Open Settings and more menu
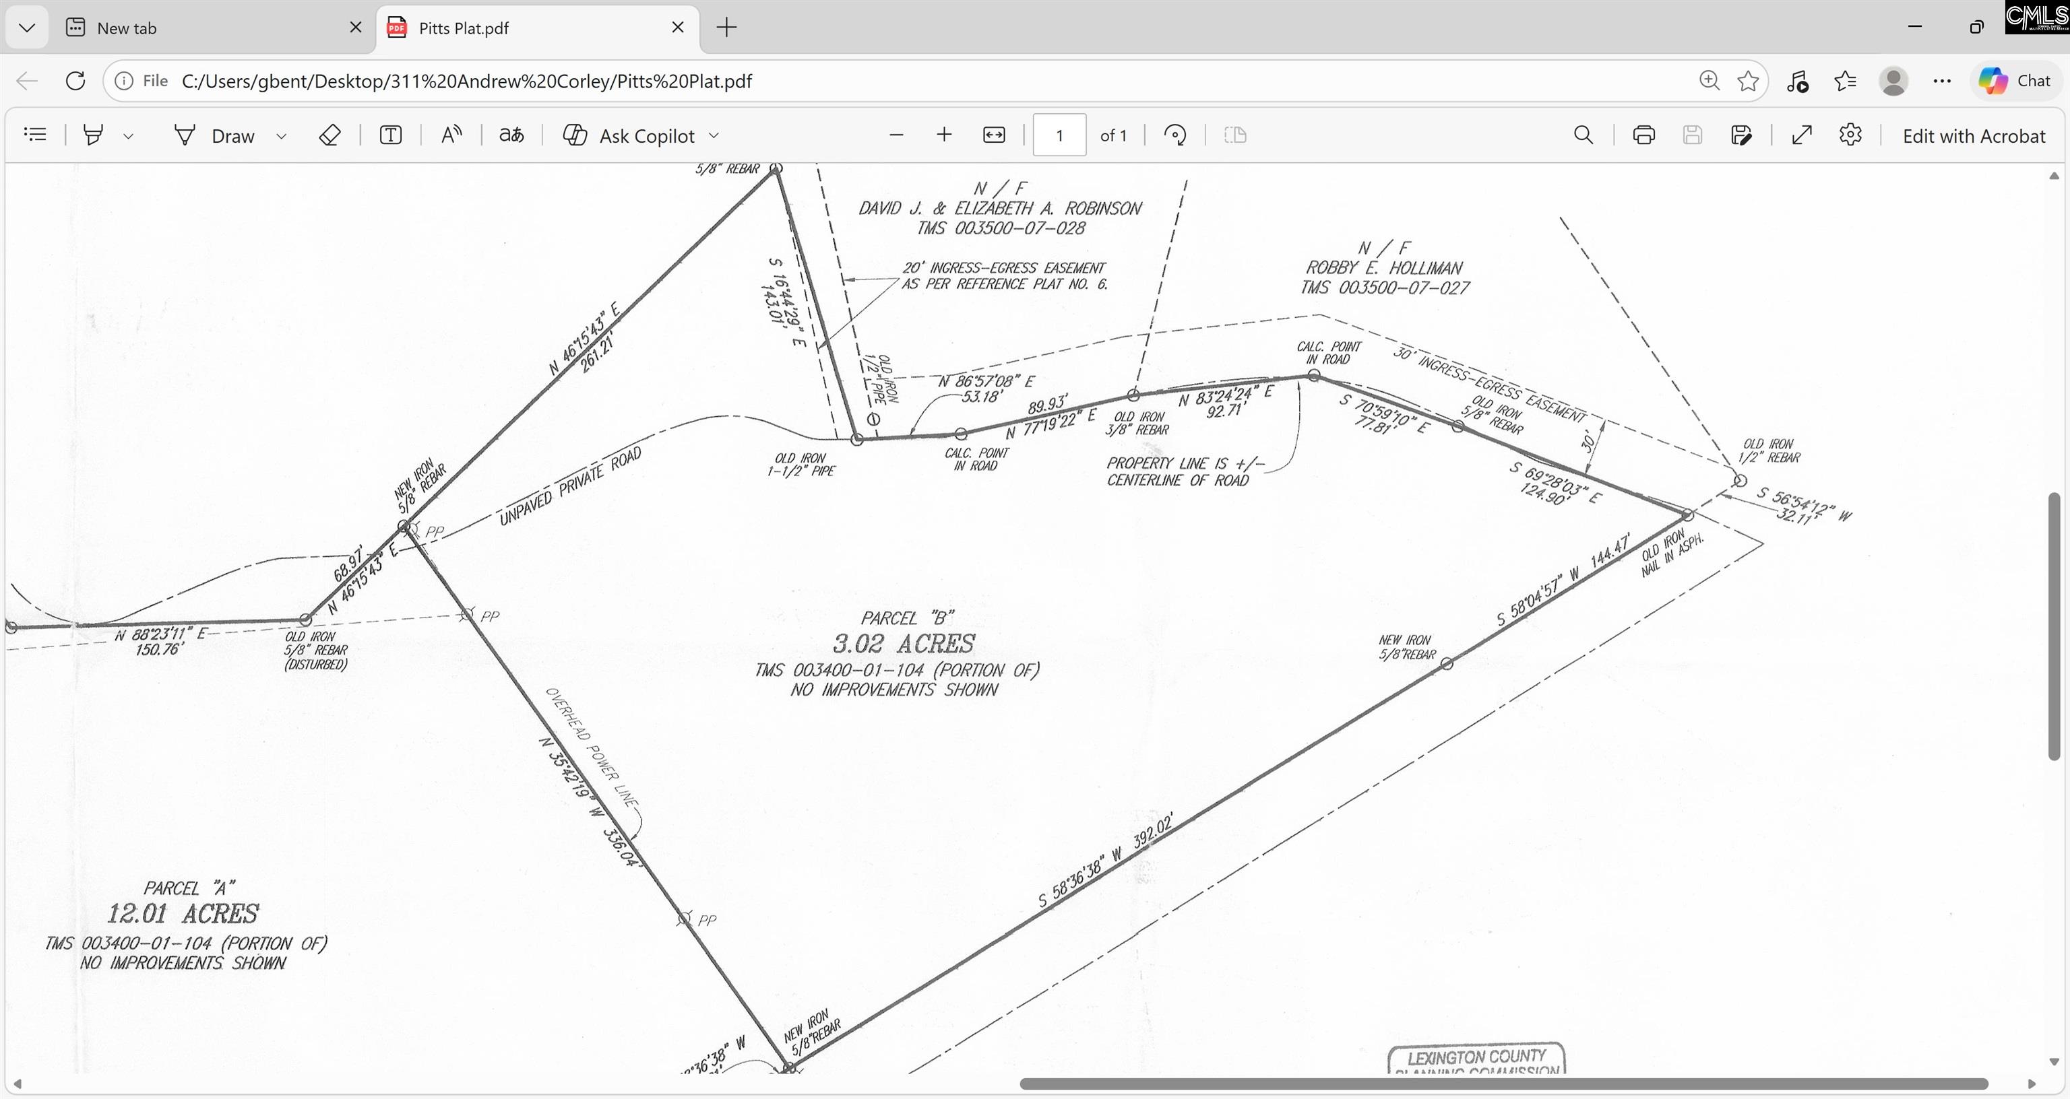 [x=1942, y=80]
